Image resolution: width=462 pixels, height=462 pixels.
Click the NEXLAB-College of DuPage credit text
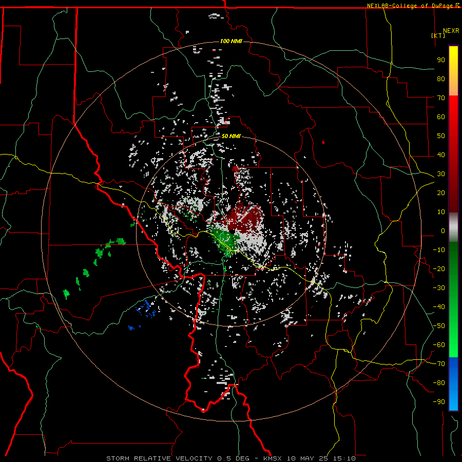coord(413,6)
